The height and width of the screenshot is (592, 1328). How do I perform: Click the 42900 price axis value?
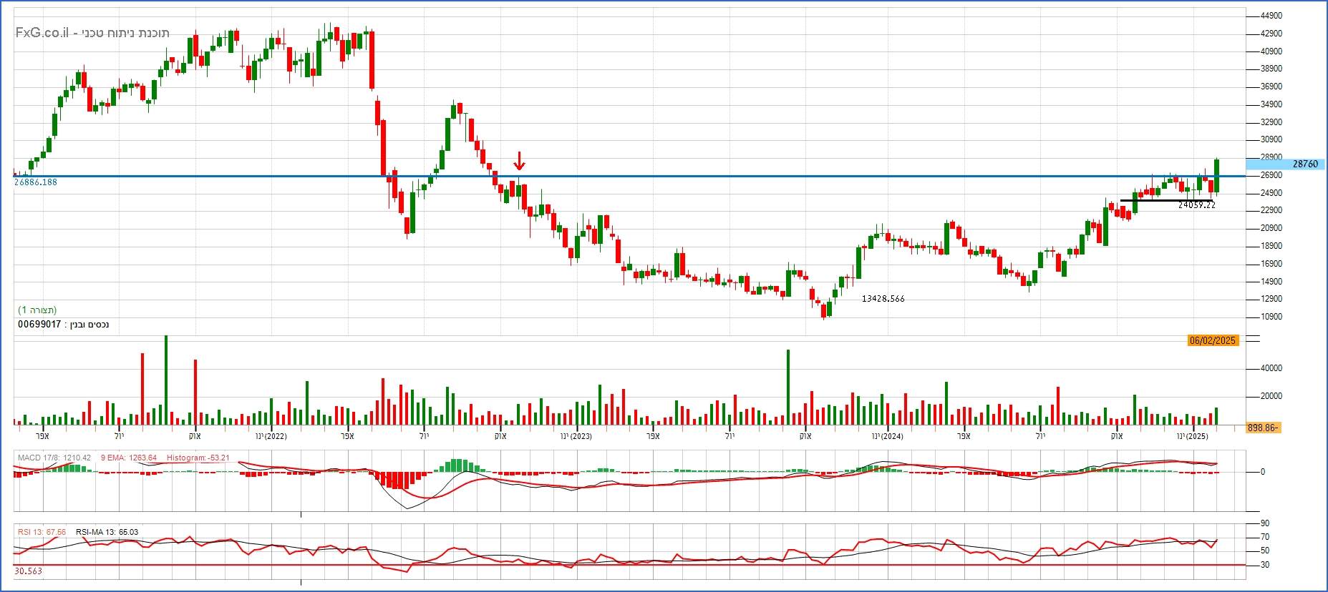[x=1271, y=34]
